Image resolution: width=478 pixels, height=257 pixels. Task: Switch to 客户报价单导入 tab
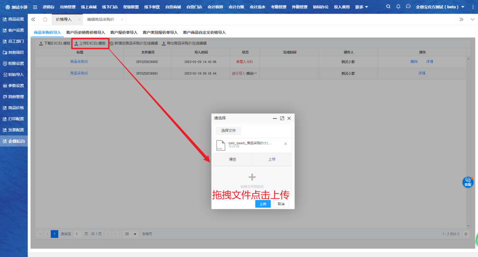pos(124,32)
